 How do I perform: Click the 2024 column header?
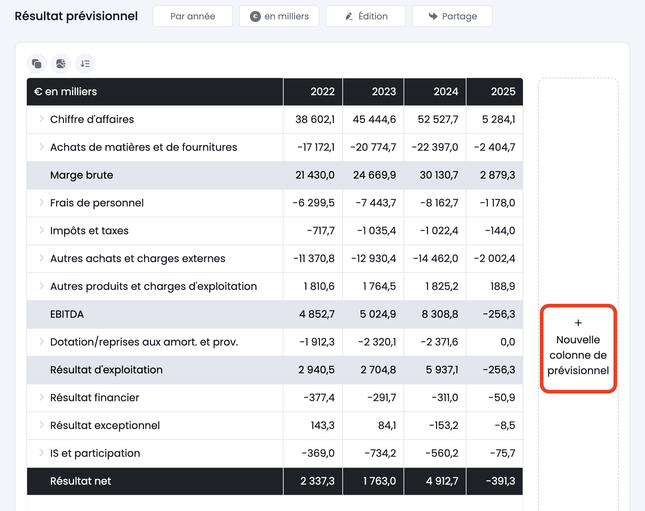tap(435, 92)
